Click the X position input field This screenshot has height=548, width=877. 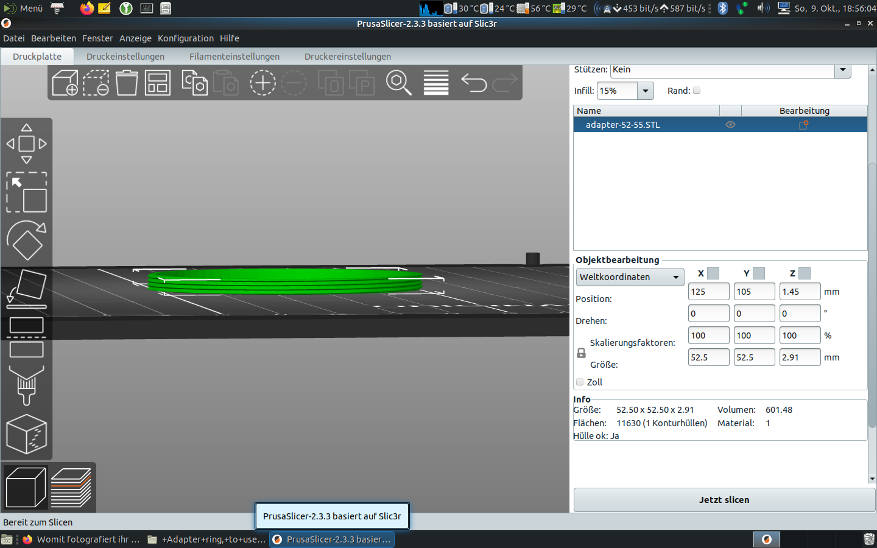click(x=708, y=292)
